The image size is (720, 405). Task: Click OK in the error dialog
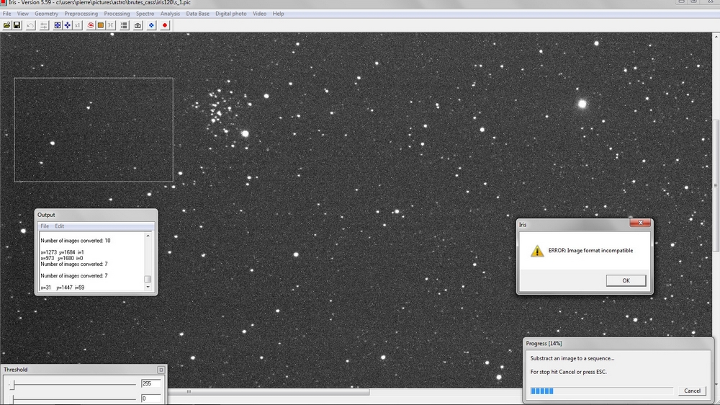point(626,280)
